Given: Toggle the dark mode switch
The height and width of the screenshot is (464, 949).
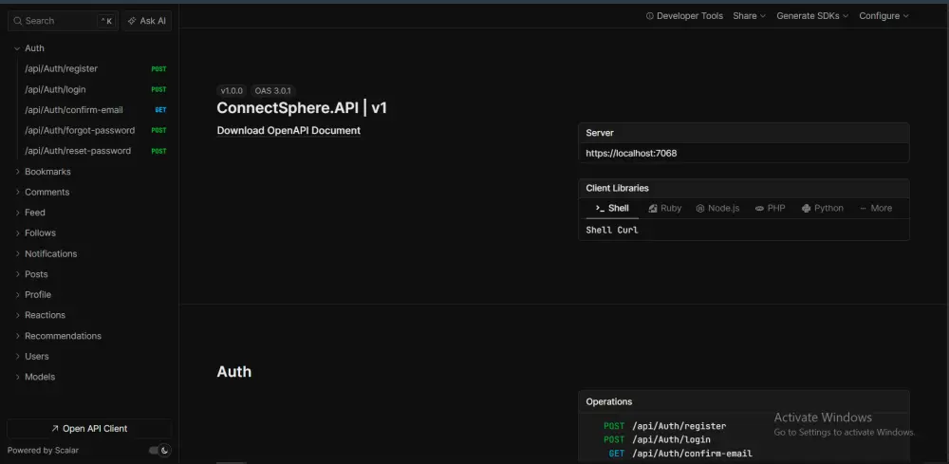Looking at the screenshot, I should (x=159, y=450).
